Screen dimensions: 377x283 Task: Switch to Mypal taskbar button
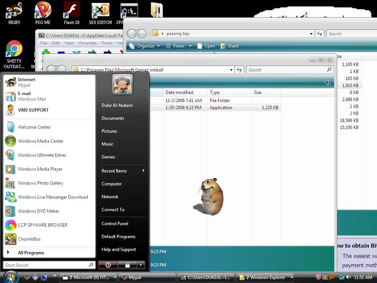pyautogui.click(x=147, y=277)
